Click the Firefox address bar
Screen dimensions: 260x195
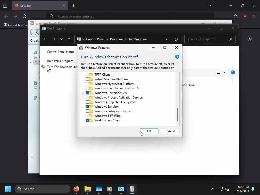point(130,16)
